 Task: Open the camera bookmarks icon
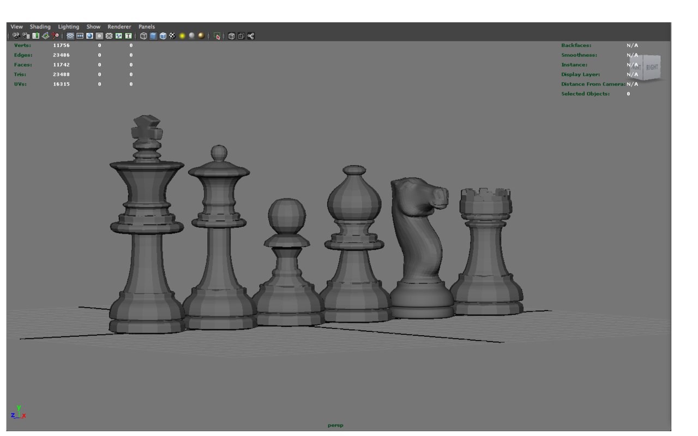[x=35, y=36]
